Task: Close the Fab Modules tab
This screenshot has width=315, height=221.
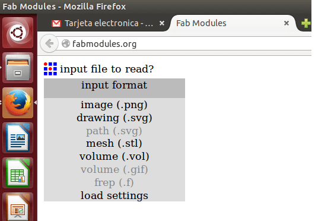Action: pyautogui.click(x=287, y=23)
